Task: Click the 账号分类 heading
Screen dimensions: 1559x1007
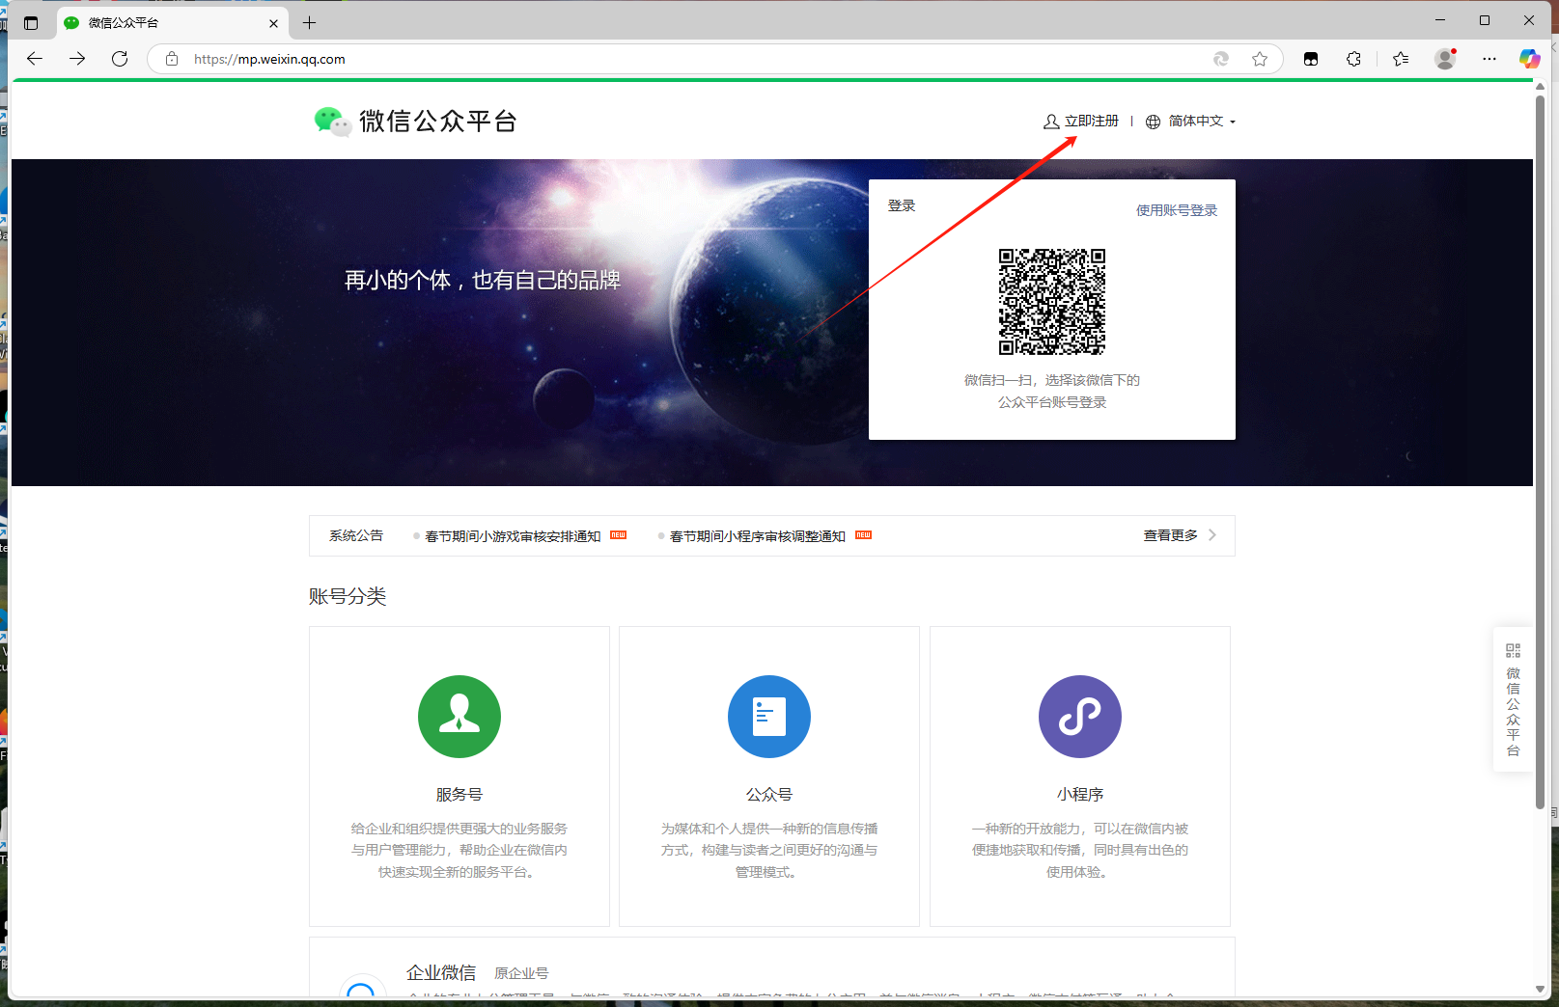Action: click(348, 596)
